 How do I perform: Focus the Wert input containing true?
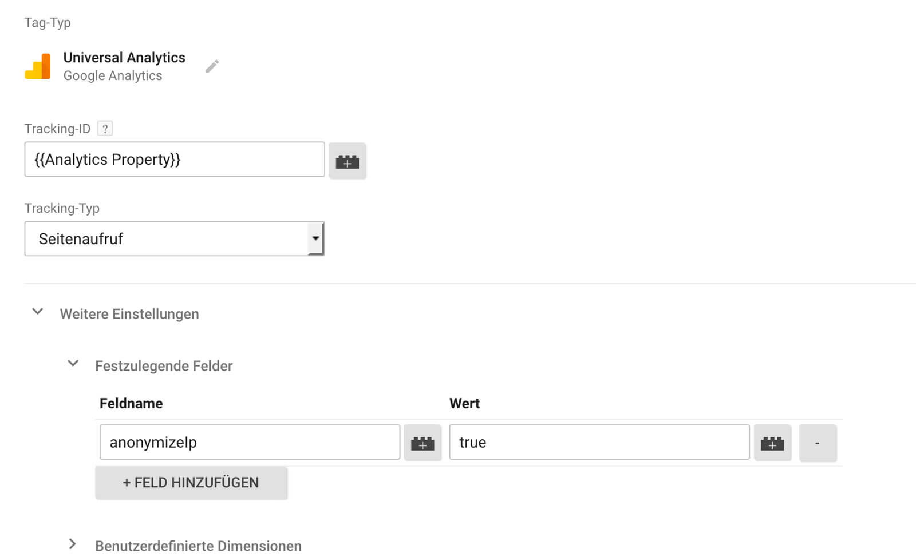tap(599, 442)
